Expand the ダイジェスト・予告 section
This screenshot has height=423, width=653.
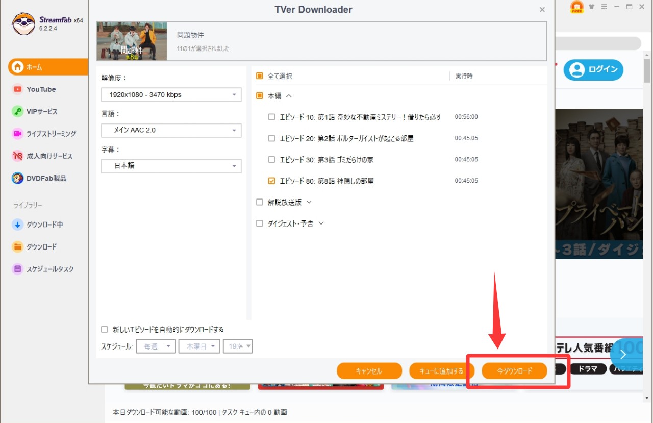click(321, 223)
